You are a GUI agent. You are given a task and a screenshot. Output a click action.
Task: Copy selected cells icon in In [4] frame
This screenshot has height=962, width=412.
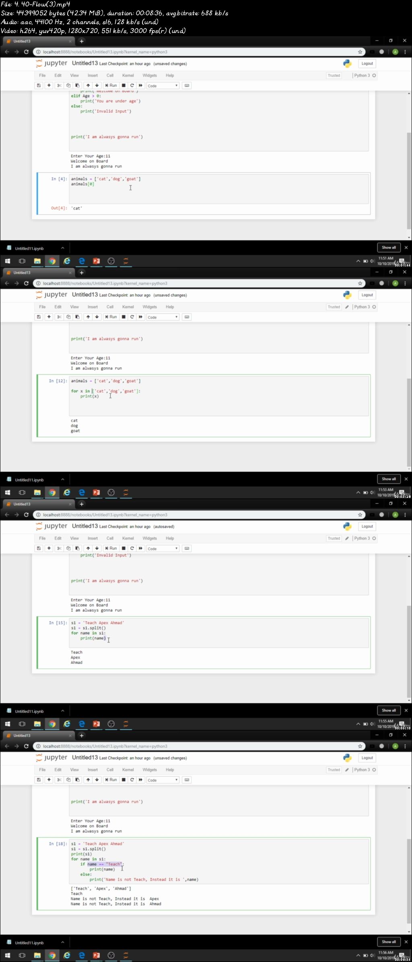(68, 85)
